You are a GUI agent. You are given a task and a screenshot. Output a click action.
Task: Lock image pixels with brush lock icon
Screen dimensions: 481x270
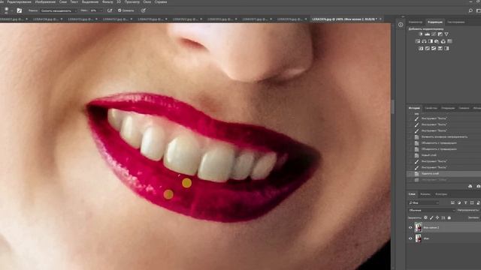tap(431, 217)
